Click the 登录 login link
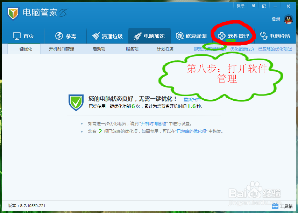This screenshot has width=298, height=213. (x=276, y=19)
